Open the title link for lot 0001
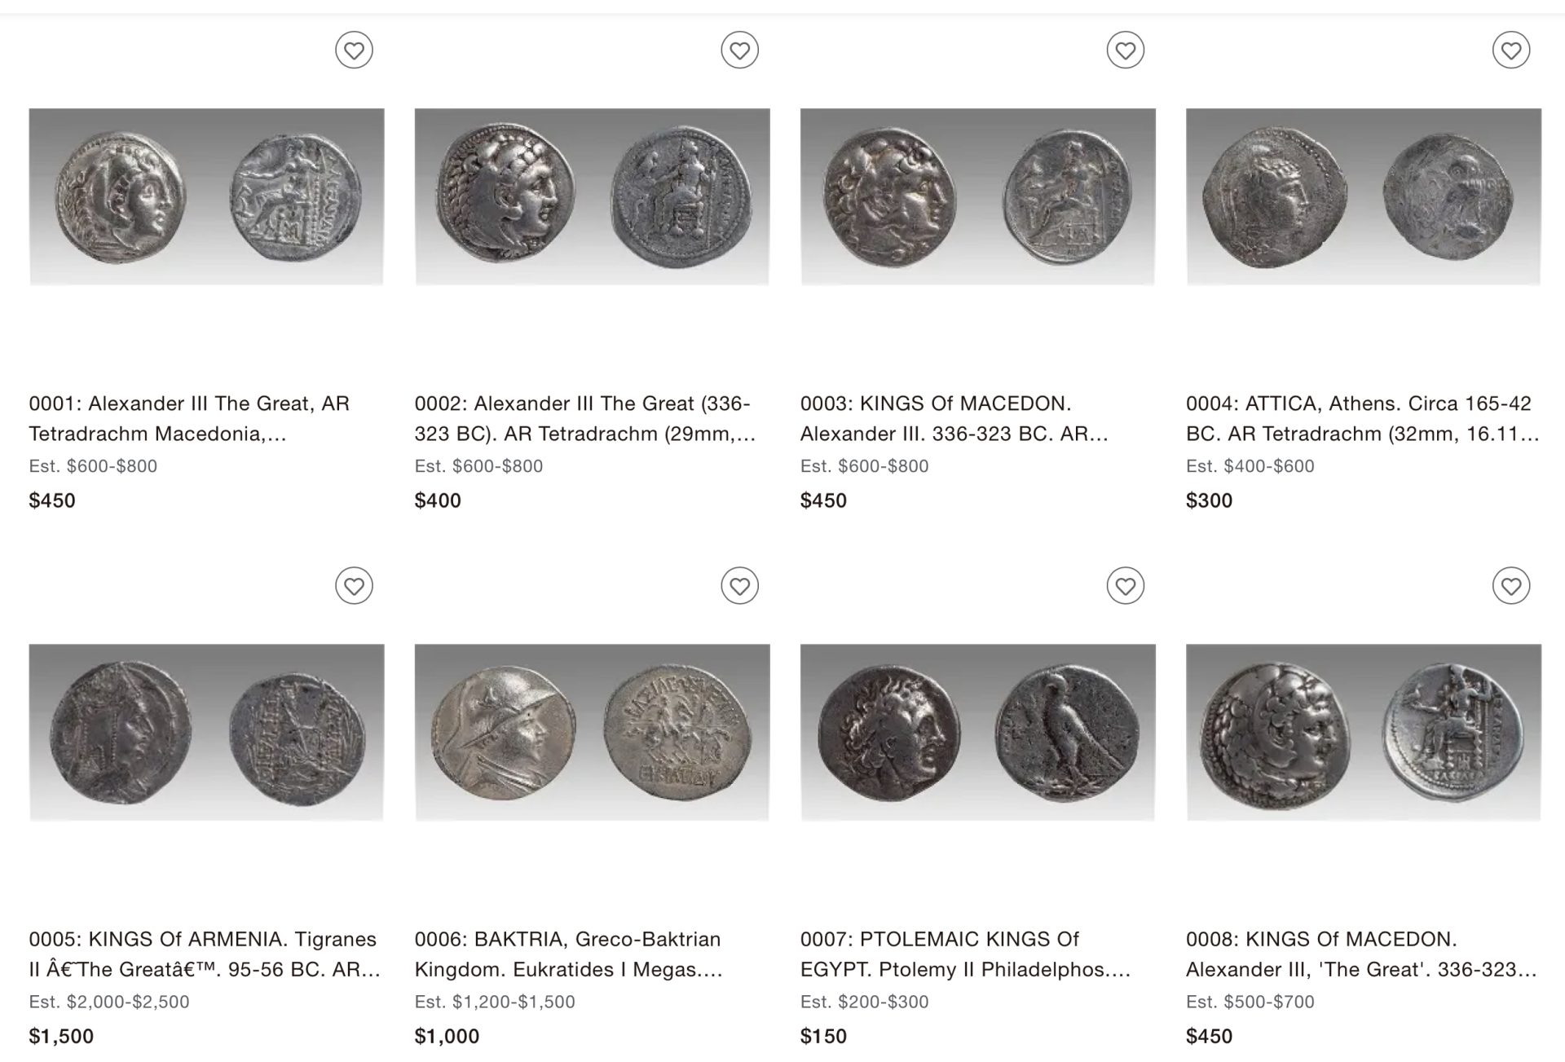1565x1062 pixels. [x=189, y=418]
